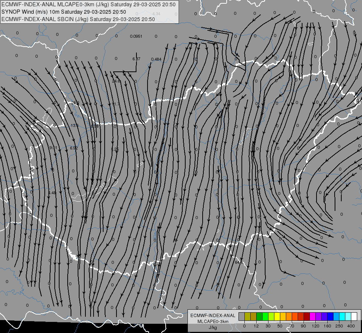The image size is (362, 333).
Task: Select the bright cyan legend swatch
Action: 342,316
